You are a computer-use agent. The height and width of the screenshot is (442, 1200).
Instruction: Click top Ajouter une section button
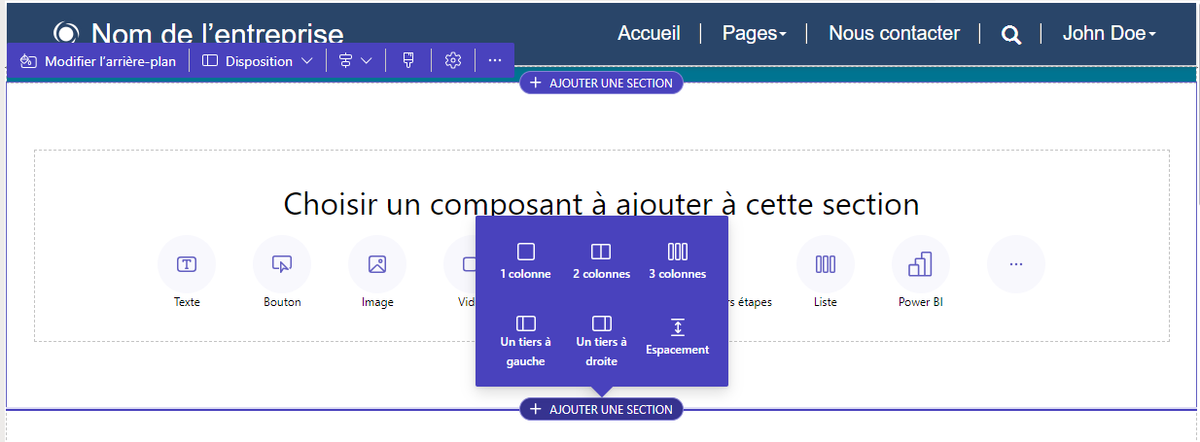(601, 84)
